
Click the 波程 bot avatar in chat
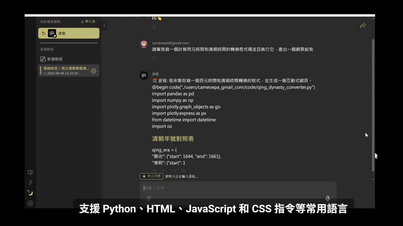[144, 75]
